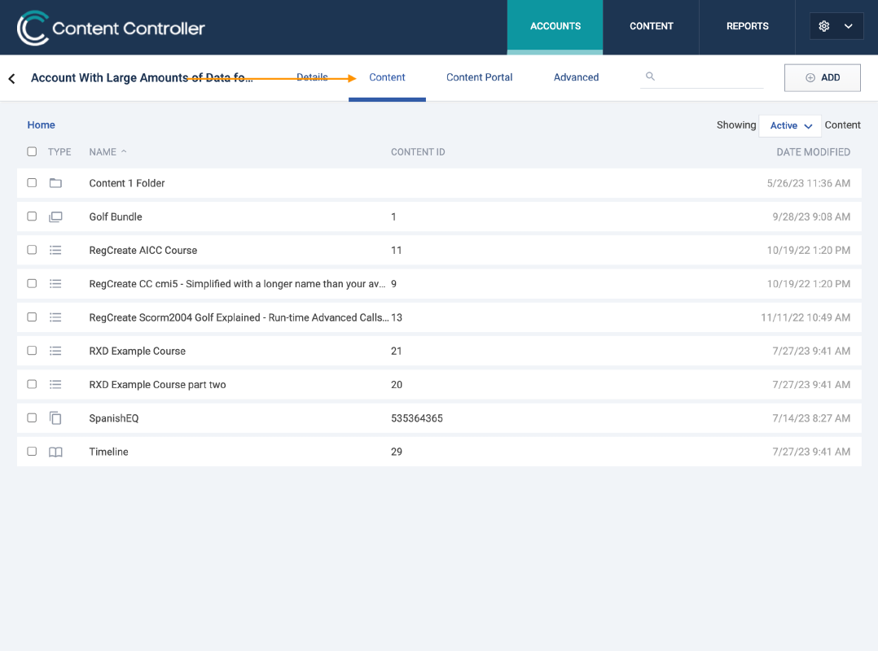
Task: Open the CONTENT top navigation tab
Action: (x=652, y=26)
